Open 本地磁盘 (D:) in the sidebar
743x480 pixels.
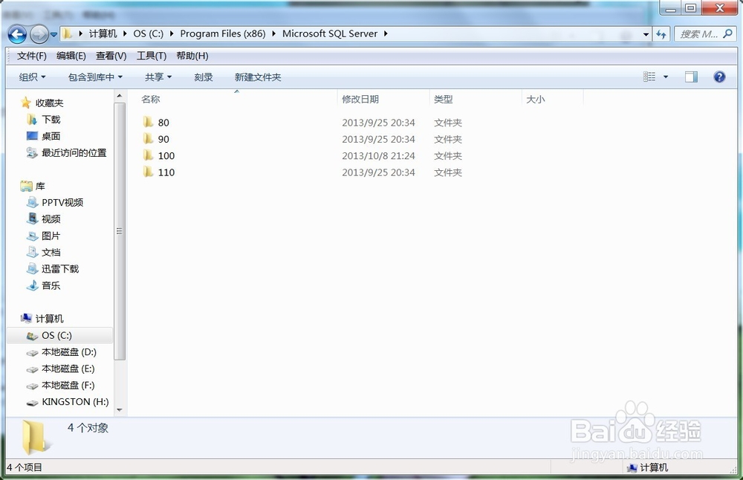[x=69, y=352]
